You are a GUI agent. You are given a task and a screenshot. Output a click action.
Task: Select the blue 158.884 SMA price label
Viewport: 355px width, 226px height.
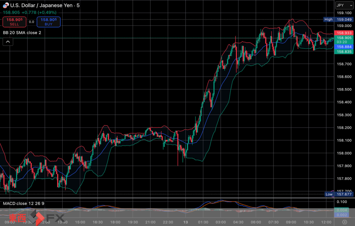tap(344, 47)
